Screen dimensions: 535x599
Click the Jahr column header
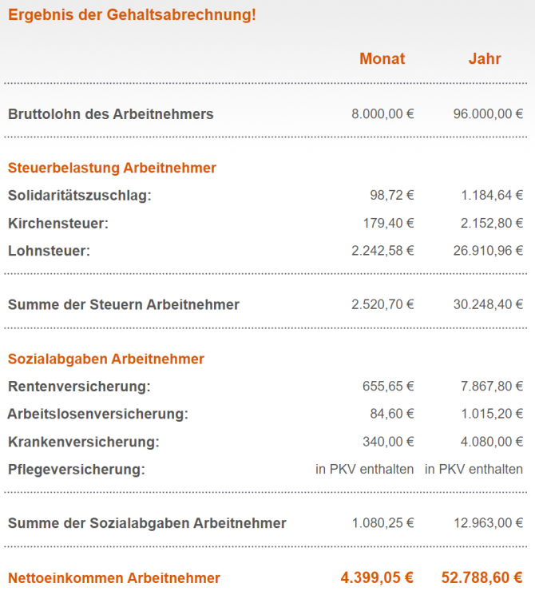tap(485, 58)
